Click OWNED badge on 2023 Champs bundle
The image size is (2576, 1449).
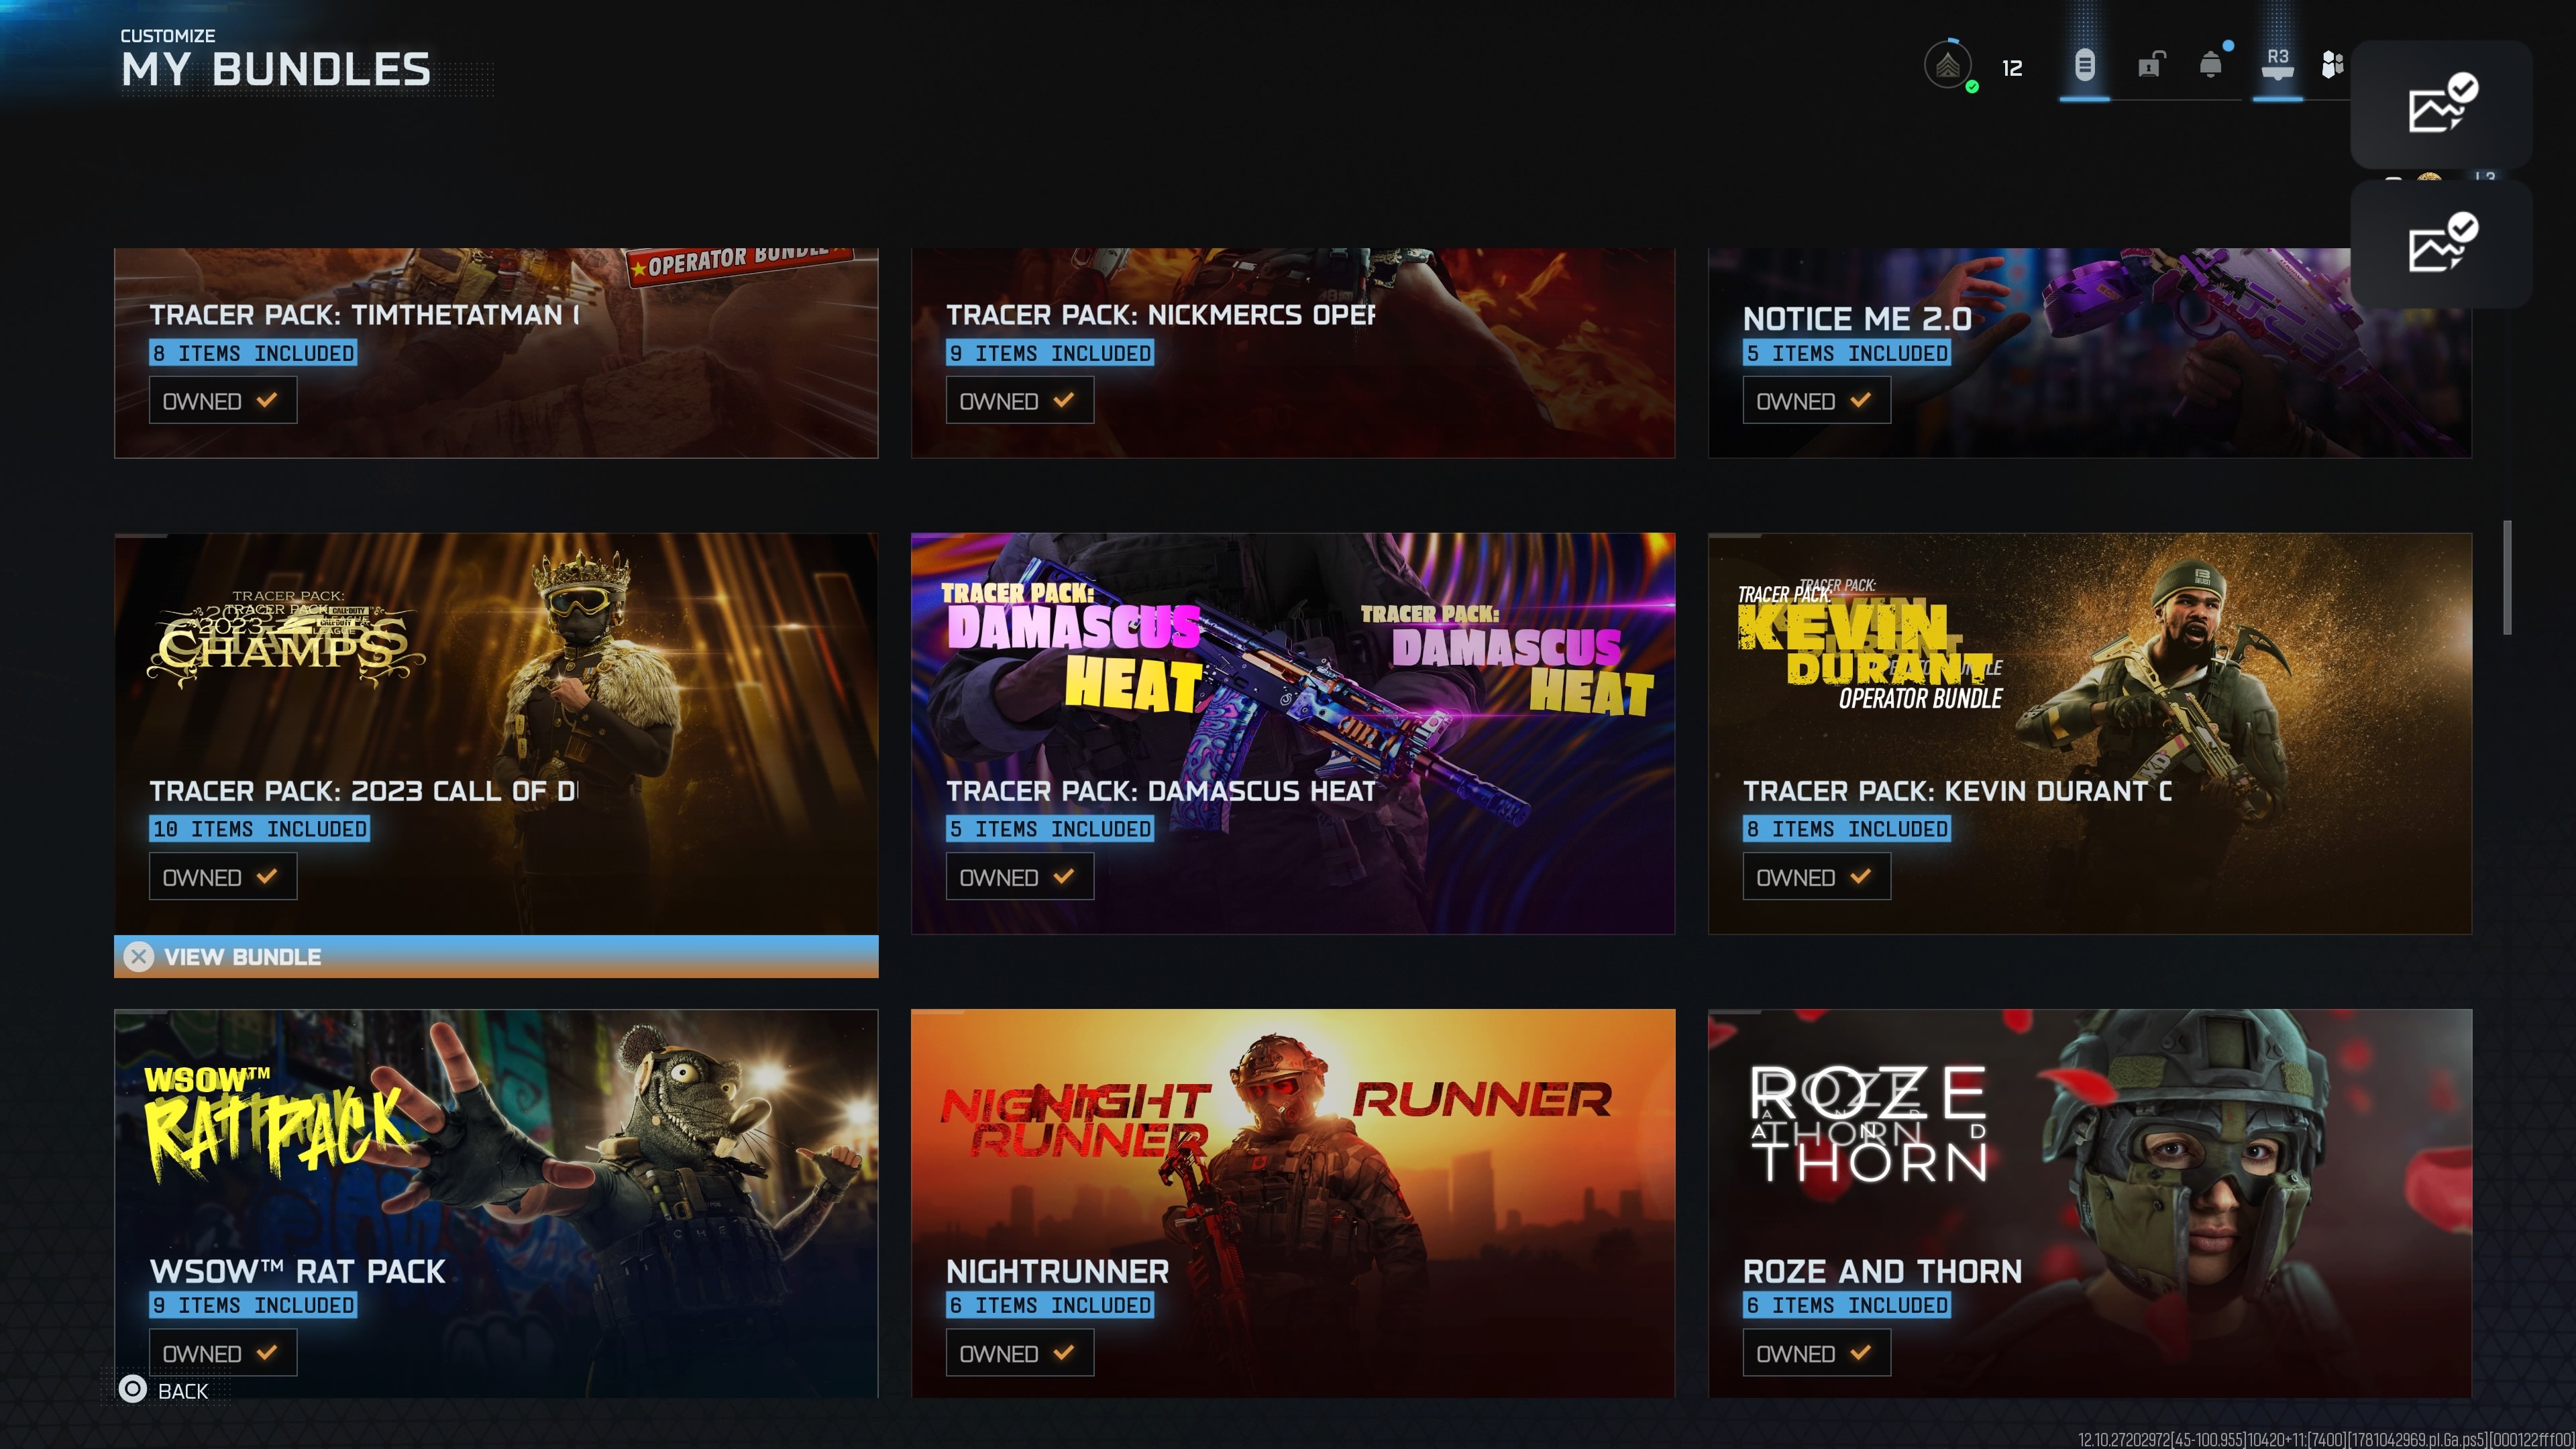coord(223,876)
